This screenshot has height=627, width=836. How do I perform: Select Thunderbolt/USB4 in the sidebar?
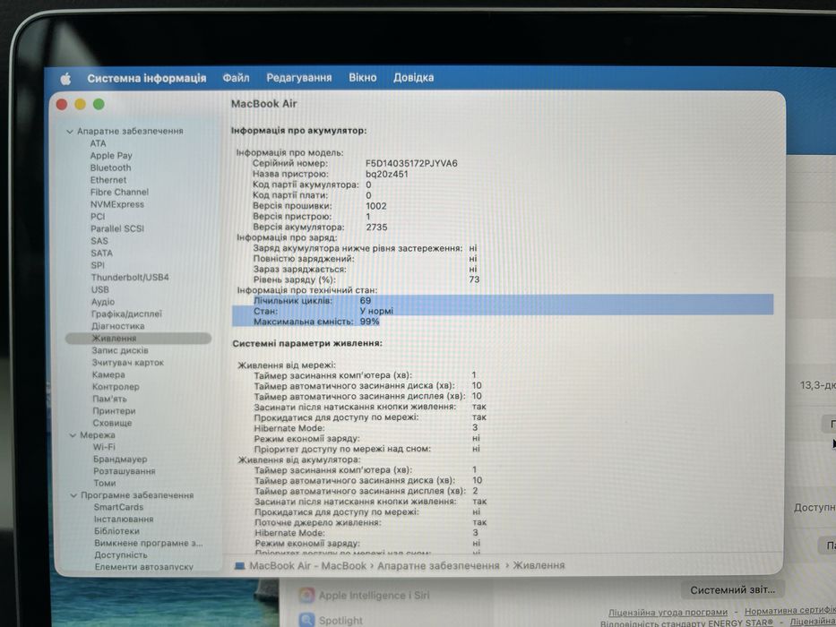[130, 278]
